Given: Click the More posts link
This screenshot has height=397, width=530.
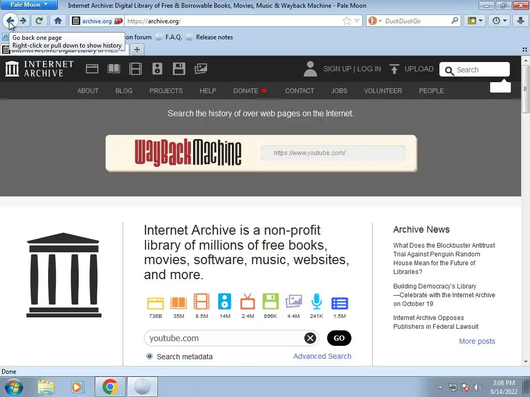Looking at the screenshot, I should (477, 341).
